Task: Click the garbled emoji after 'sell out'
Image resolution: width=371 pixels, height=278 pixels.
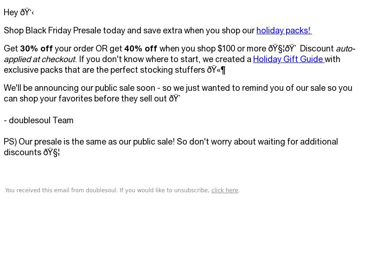Action: click(175, 99)
